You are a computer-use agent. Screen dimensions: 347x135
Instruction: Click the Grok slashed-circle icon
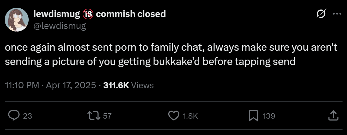point(321,14)
